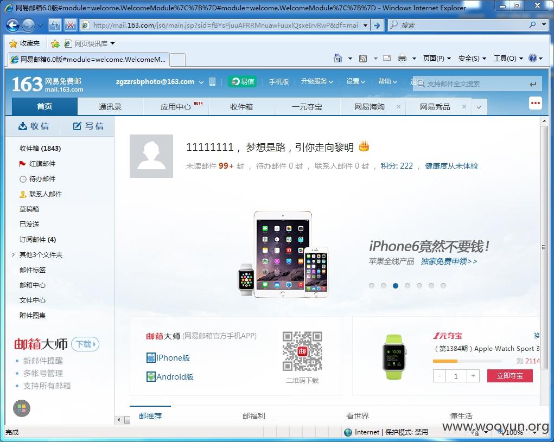This screenshot has width=554, height=442.
Task: Expand the more-tabs chevron after 网易秀品
Action: [x=479, y=107]
